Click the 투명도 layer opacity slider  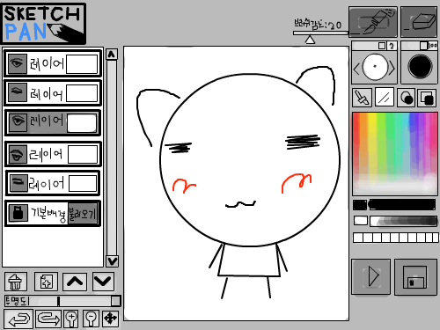click(x=62, y=301)
